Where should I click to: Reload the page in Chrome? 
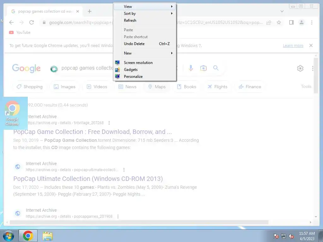point(32,22)
